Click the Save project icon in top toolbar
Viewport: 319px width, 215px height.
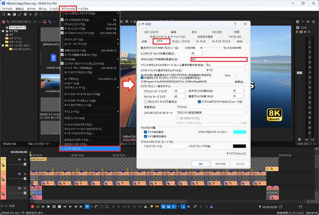tap(15, 14)
